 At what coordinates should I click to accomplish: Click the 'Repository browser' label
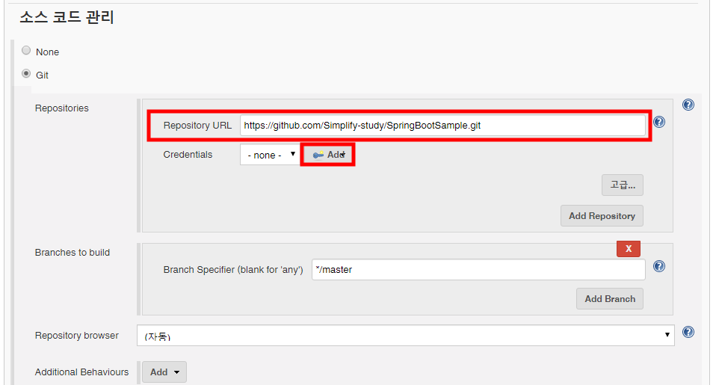(x=77, y=335)
